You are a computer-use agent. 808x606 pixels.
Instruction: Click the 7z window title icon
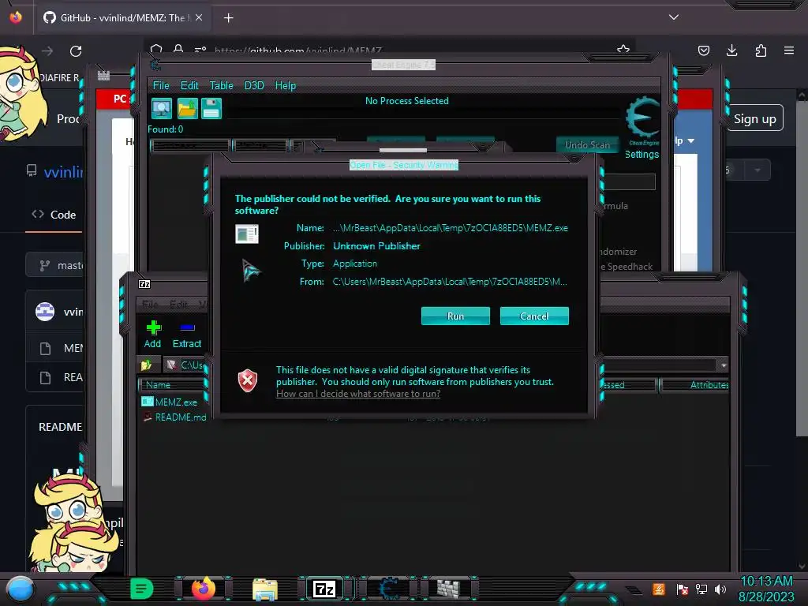[x=145, y=284]
